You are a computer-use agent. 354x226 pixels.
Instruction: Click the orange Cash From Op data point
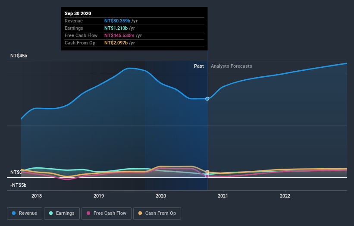[x=207, y=172]
